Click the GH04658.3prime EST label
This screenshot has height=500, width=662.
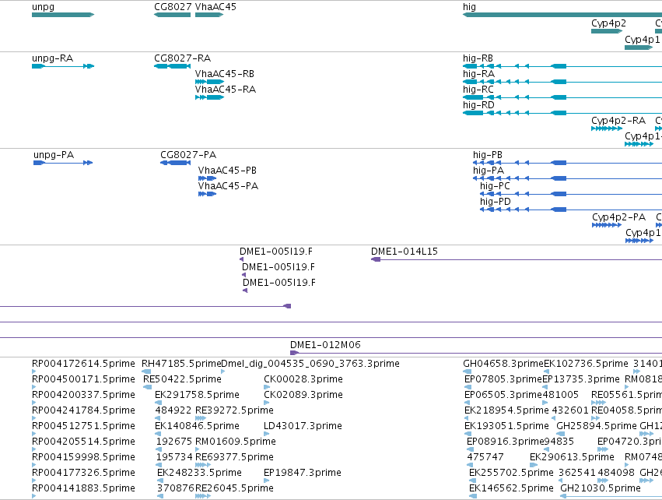tap(503, 364)
